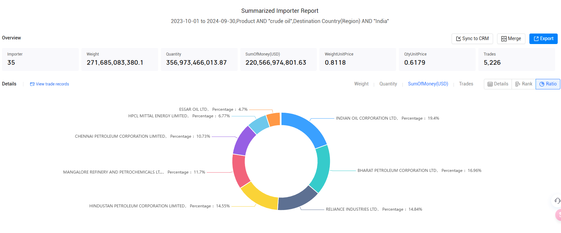Click the HPCL Mittal light-blue segment
Image resolution: width=561 pixels, height=233 pixels.
pyautogui.click(x=259, y=124)
